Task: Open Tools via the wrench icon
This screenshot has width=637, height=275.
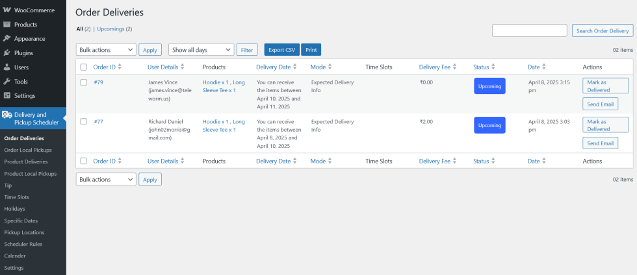Action: click(x=6, y=82)
